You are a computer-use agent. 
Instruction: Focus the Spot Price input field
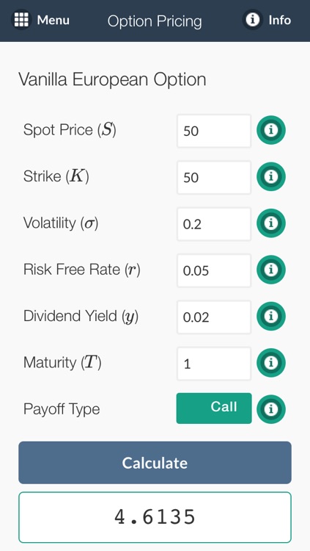(x=214, y=131)
